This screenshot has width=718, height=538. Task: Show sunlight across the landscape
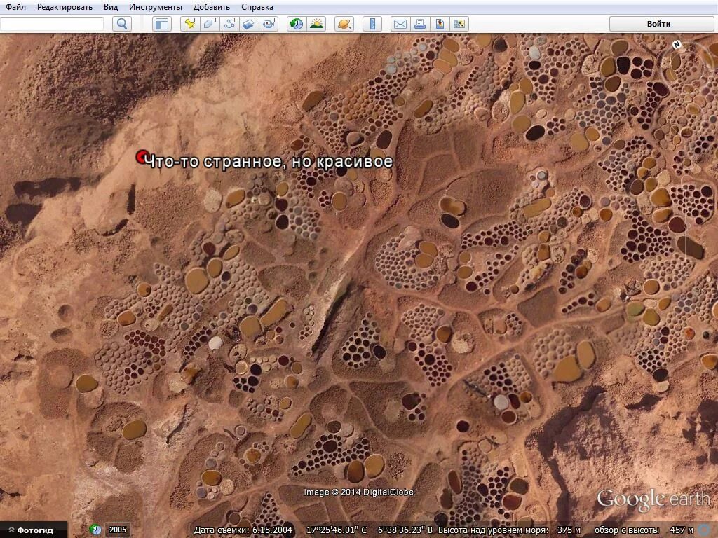click(316, 24)
